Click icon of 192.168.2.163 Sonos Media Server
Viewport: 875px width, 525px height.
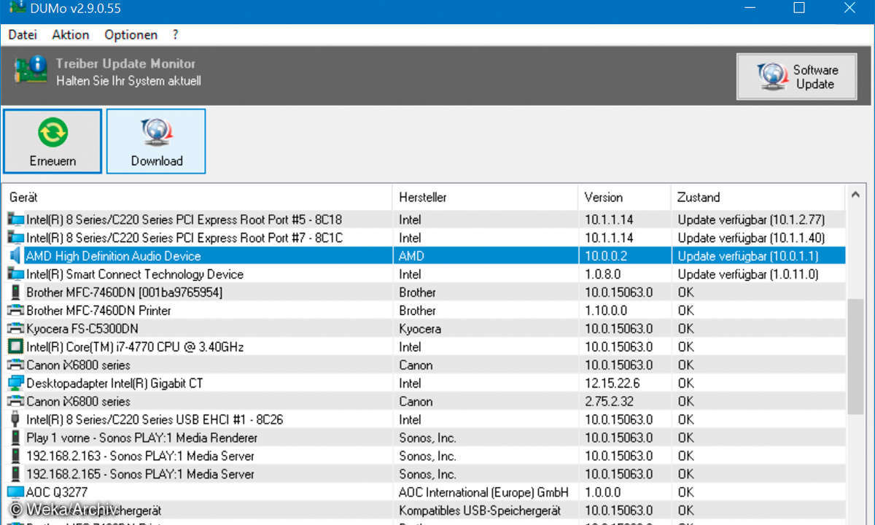click(x=15, y=456)
